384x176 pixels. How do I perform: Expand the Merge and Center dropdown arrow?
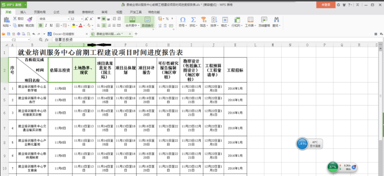138,25
